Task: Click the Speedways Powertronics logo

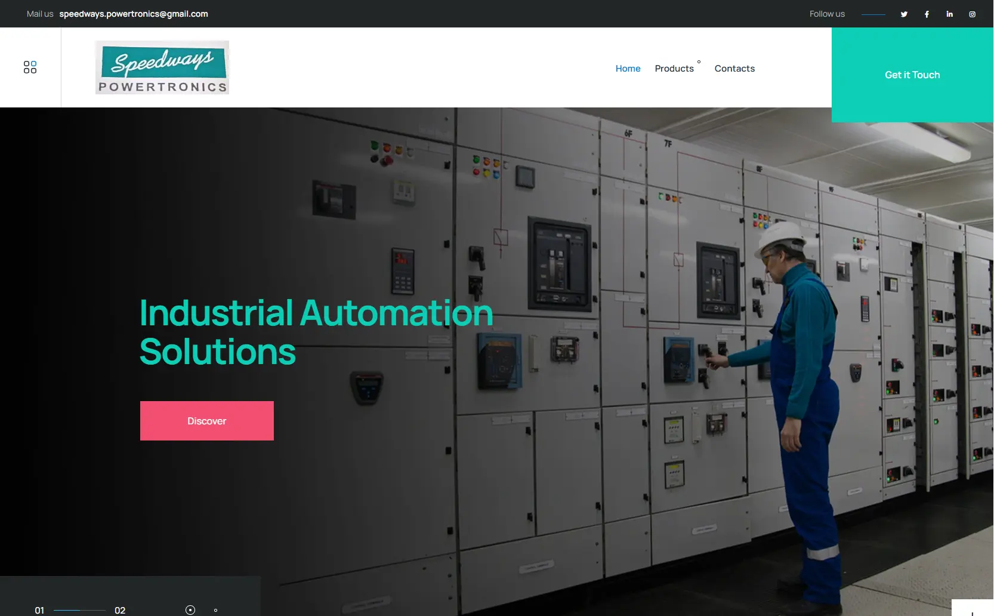Action: tap(162, 67)
